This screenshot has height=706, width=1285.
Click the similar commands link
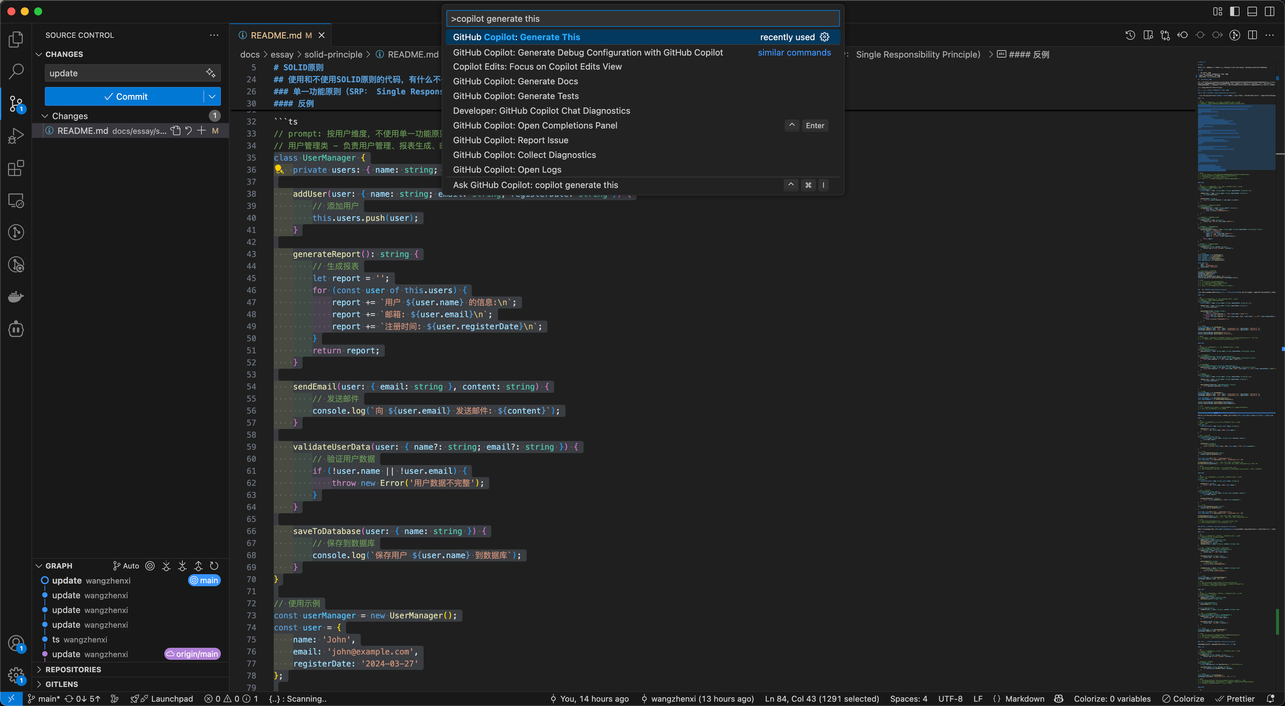(x=794, y=53)
